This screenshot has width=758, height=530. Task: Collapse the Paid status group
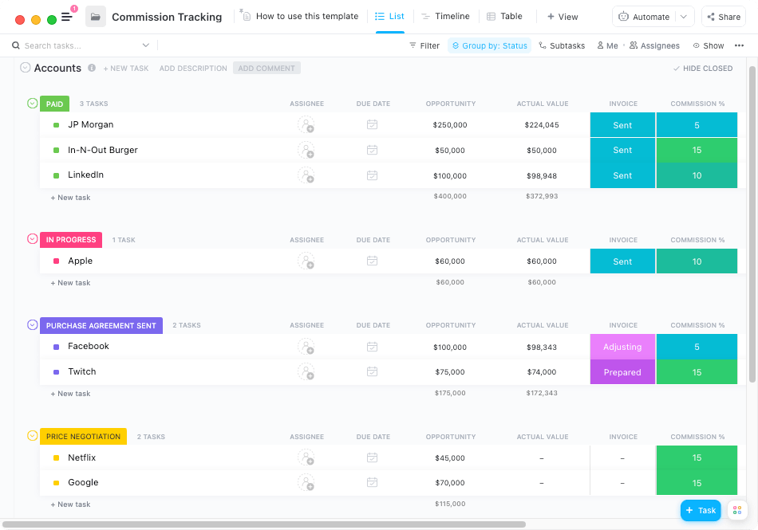tap(33, 104)
